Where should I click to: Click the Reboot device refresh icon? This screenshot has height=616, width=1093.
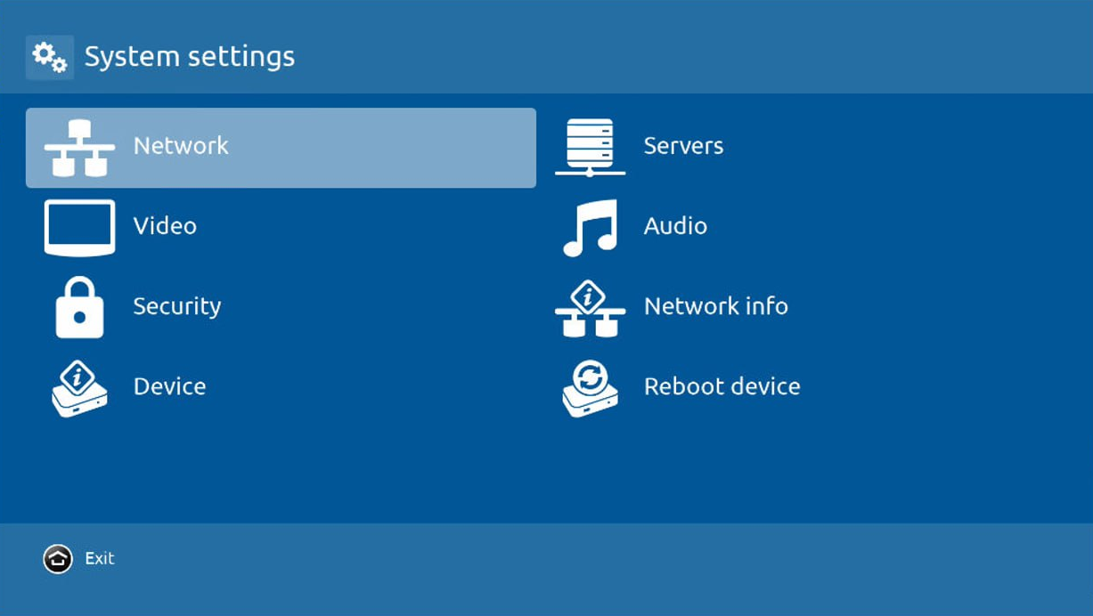(x=590, y=388)
